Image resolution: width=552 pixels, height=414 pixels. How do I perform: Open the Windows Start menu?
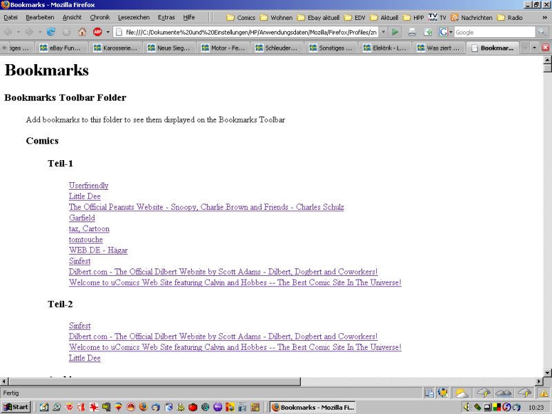(x=16, y=407)
